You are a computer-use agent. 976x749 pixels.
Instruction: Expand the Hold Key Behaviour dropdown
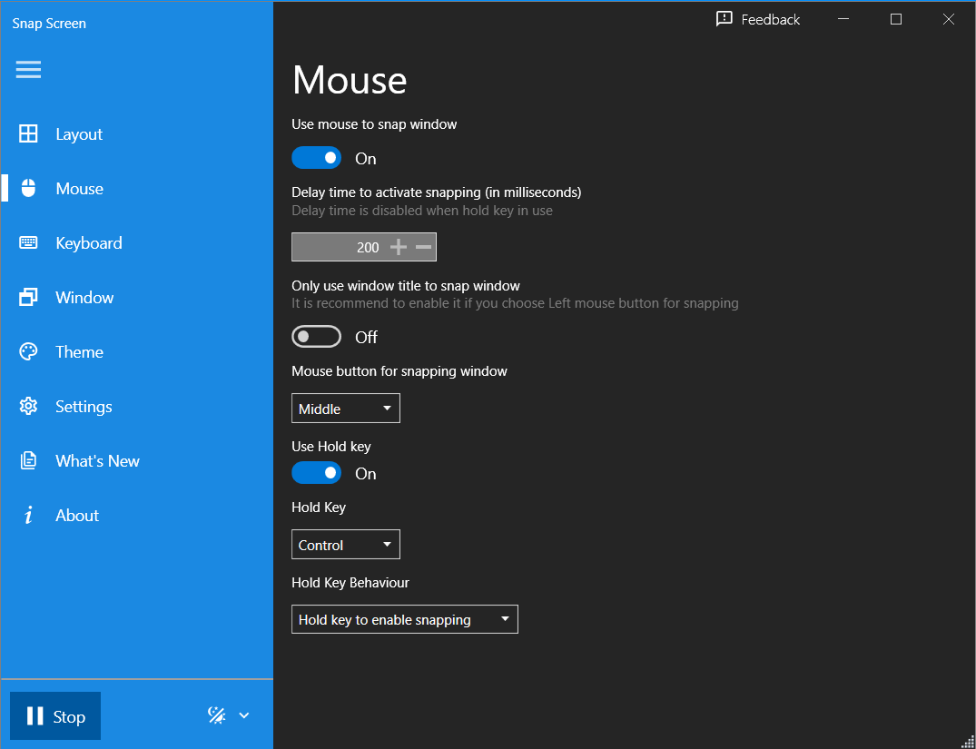pos(405,619)
